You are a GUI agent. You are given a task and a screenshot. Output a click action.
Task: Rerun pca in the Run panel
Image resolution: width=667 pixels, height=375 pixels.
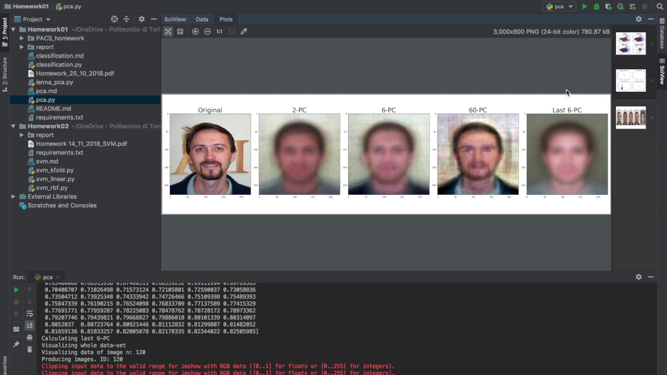point(16,290)
